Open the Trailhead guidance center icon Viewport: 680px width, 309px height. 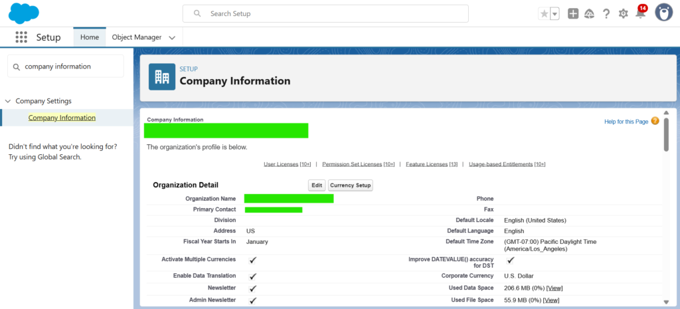click(590, 14)
